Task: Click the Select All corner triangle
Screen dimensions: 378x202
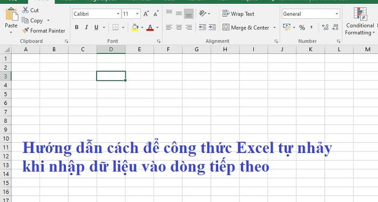Action: pos(7,50)
